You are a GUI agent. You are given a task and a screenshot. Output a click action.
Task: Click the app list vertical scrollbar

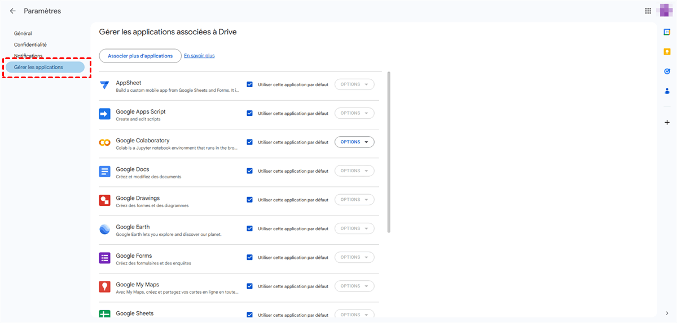coord(389,152)
